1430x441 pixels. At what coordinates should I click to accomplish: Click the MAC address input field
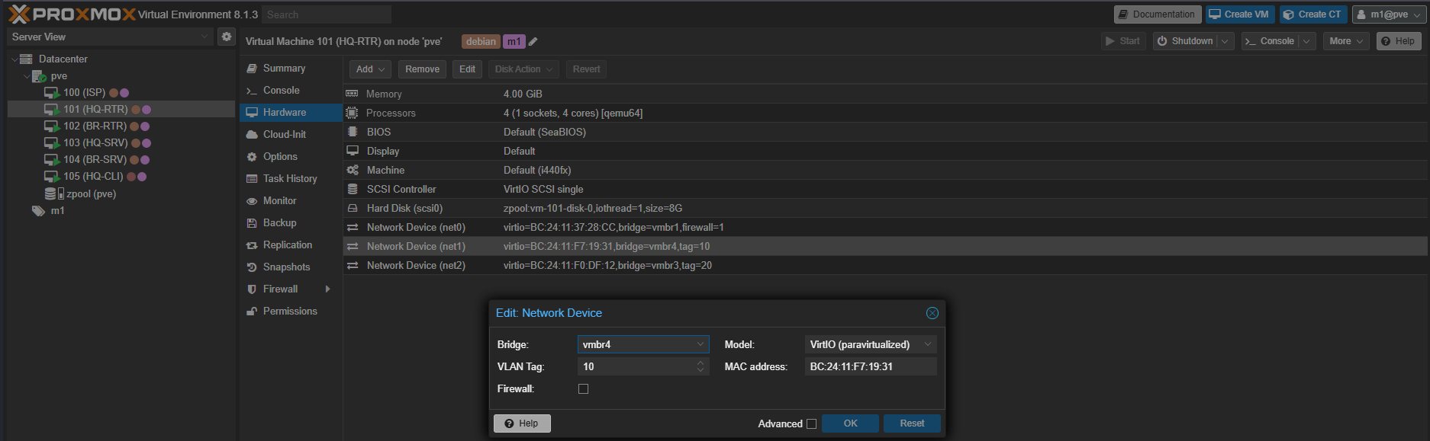(x=870, y=367)
